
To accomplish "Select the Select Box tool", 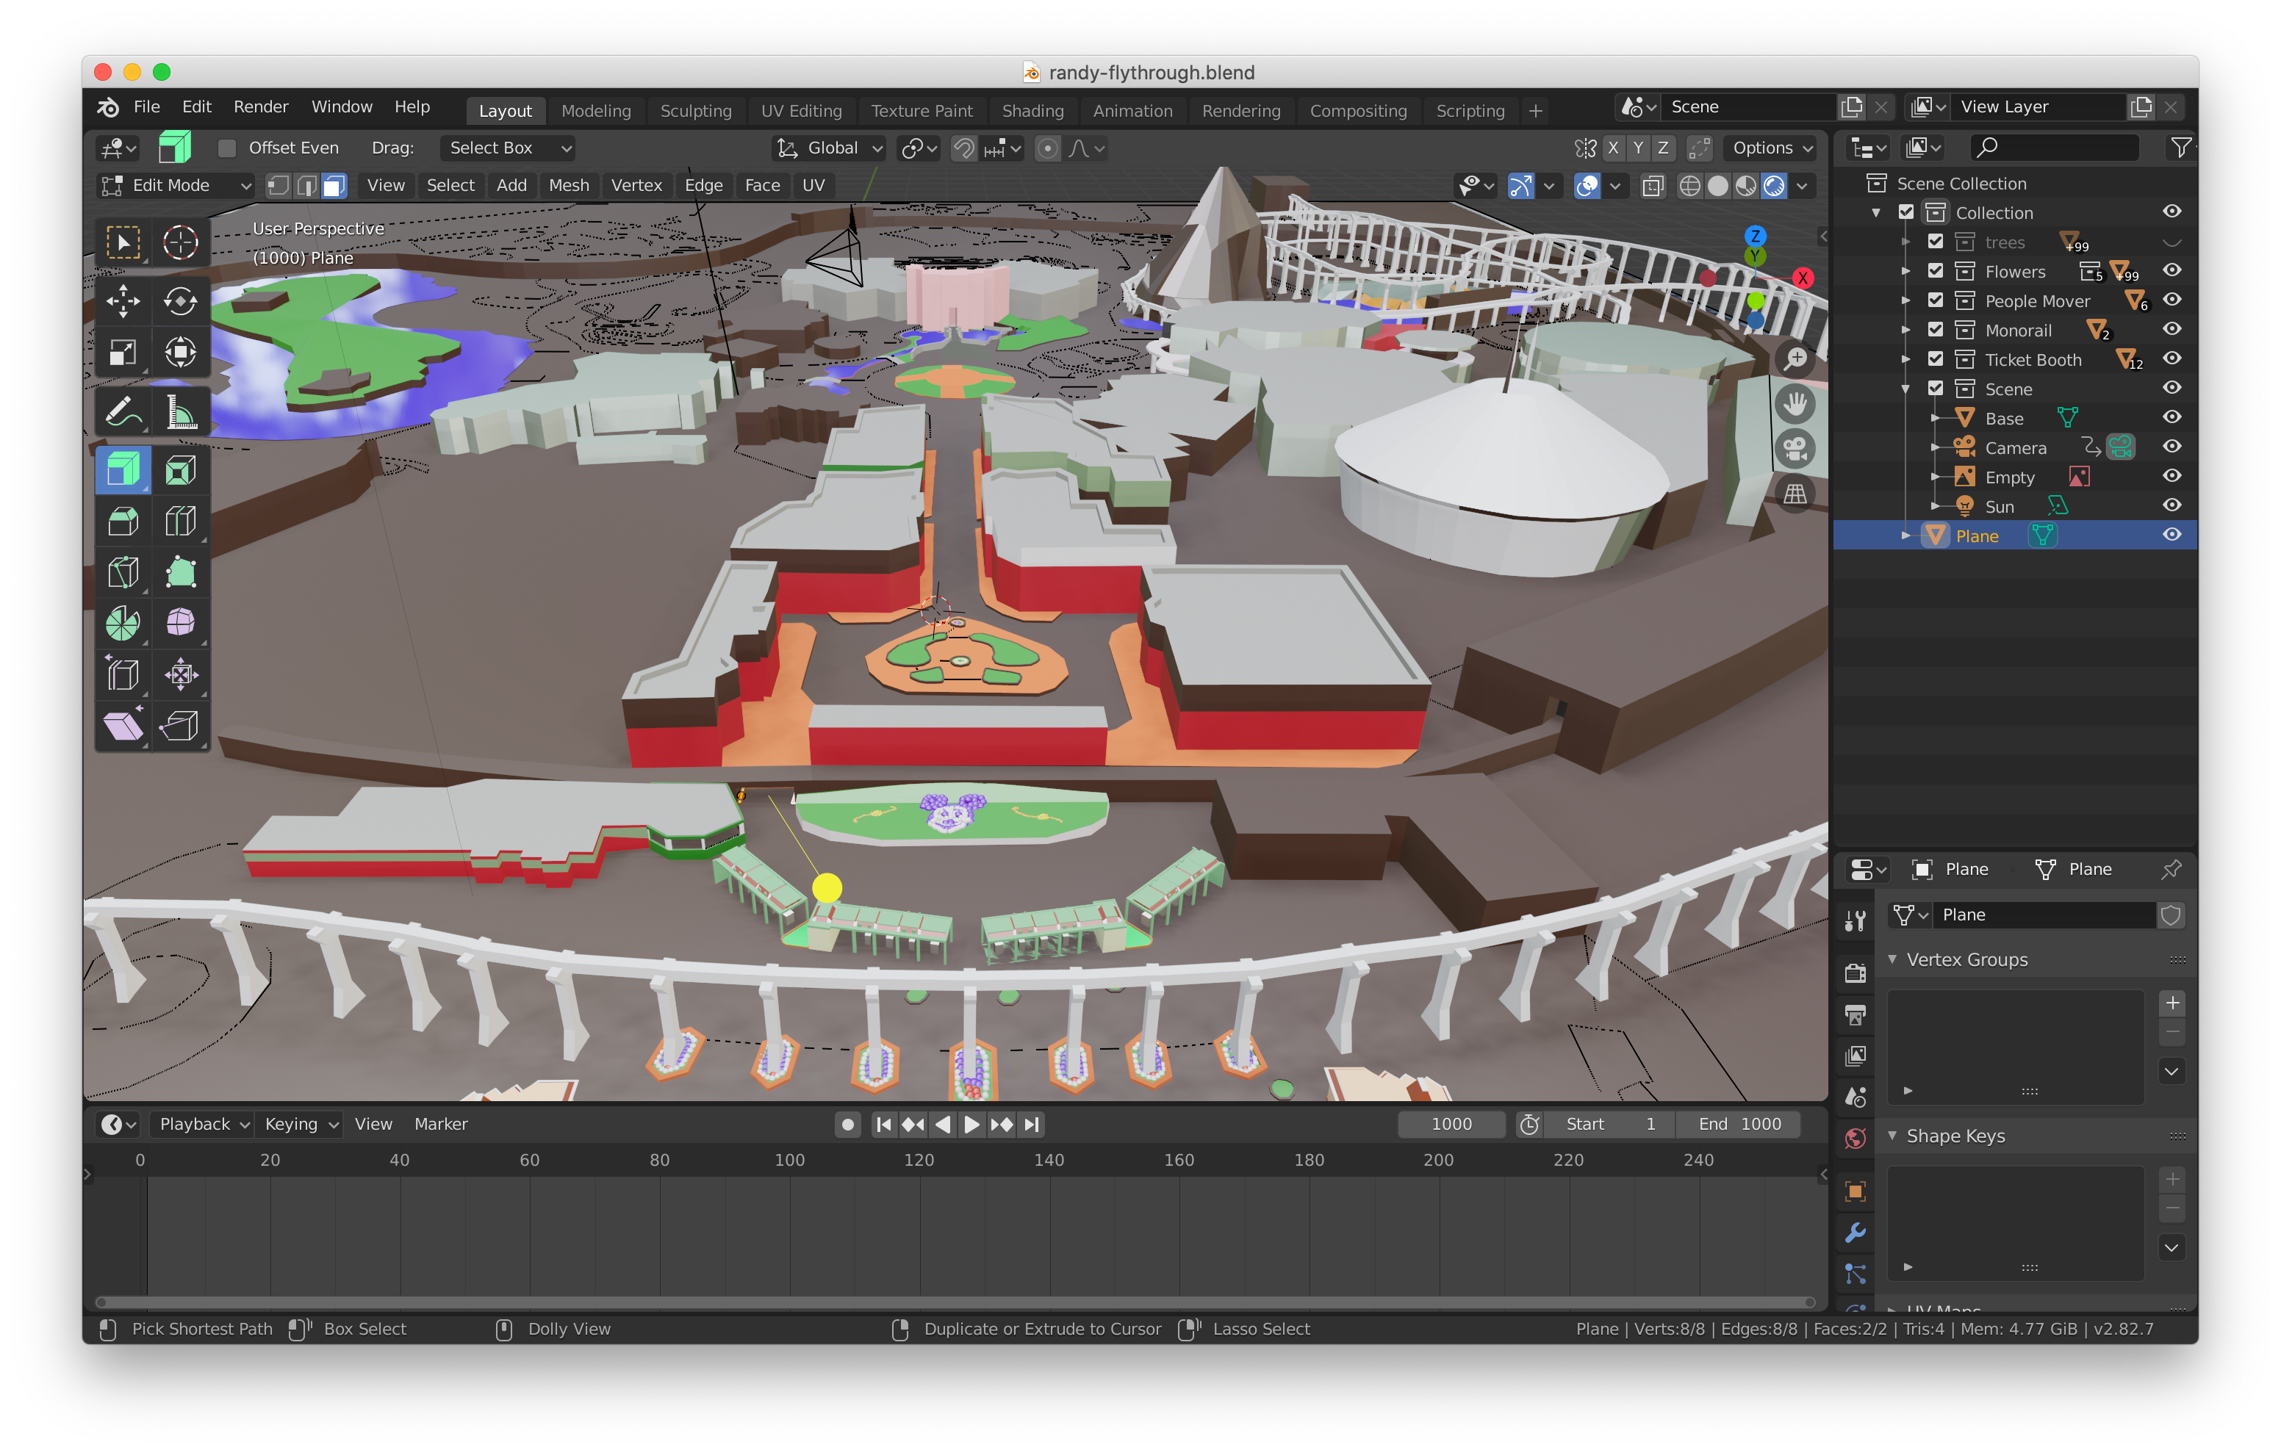I will tap(123, 242).
